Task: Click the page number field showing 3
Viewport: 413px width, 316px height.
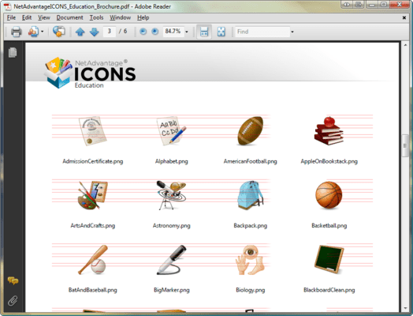Action: 109,32
